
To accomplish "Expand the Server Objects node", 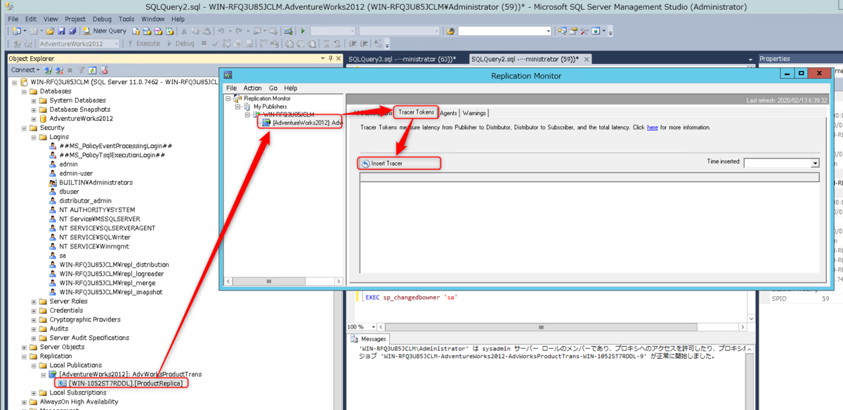I will (x=24, y=347).
